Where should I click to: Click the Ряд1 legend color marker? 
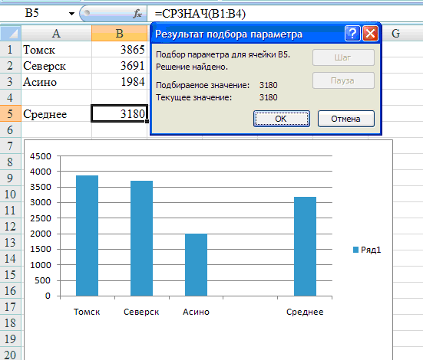355,250
